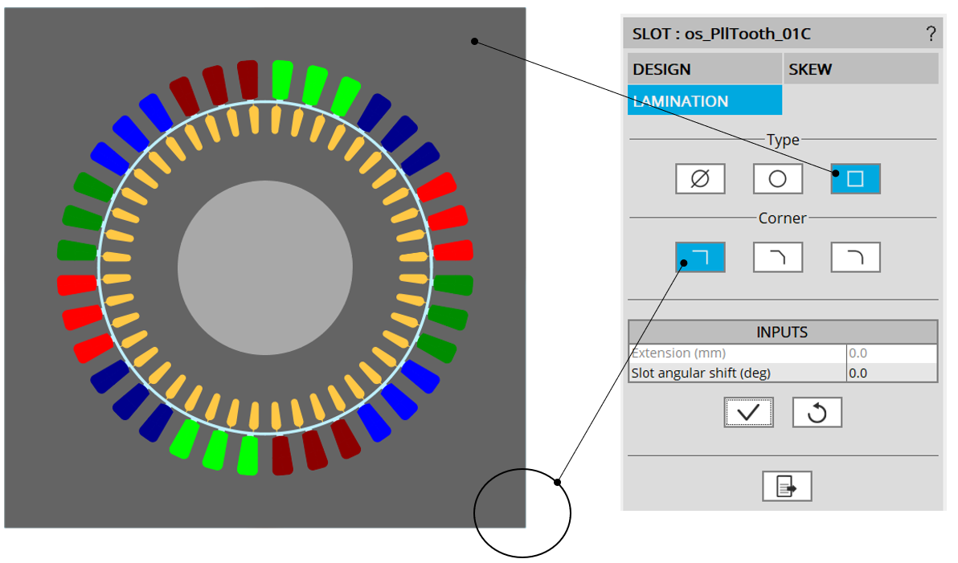Click the disabled Extension (mm) value field

pos(891,353)
